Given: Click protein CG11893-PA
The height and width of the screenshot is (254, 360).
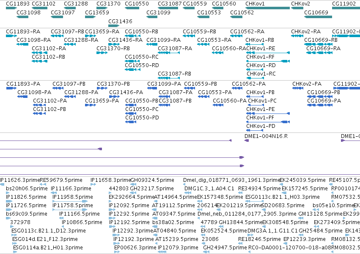Looking at the screenshot, I should tap(23, 84).
